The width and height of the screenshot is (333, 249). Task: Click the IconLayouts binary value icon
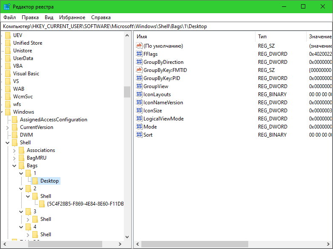click(139, 94)
